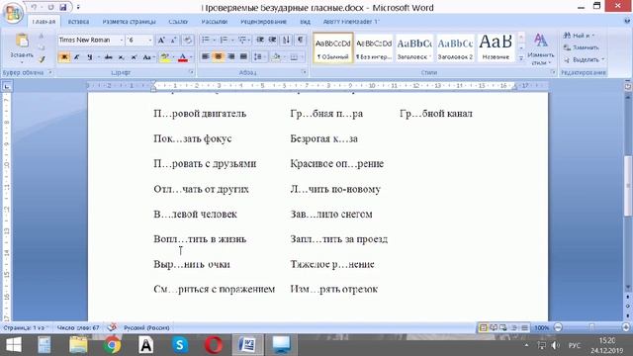Switch to the ABBYY FineReader tab
The width and height of the screenshot is (633, 356).
pos(351,22)
